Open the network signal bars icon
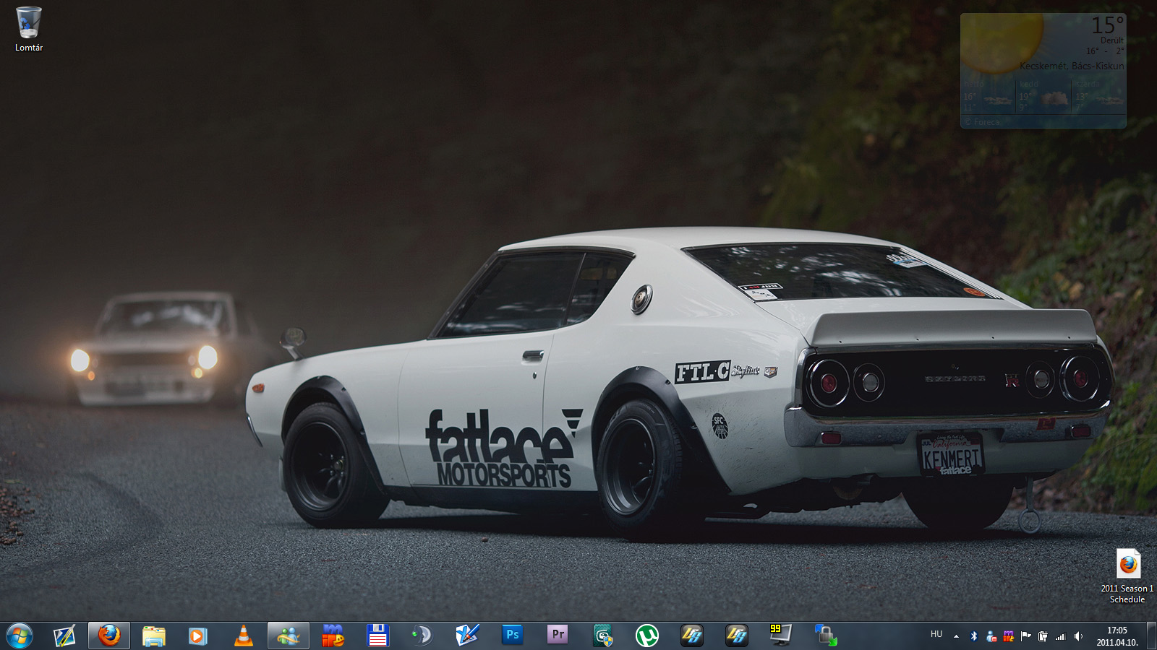This screenshot has height=650, width=1157. (x=1061, y=636)
